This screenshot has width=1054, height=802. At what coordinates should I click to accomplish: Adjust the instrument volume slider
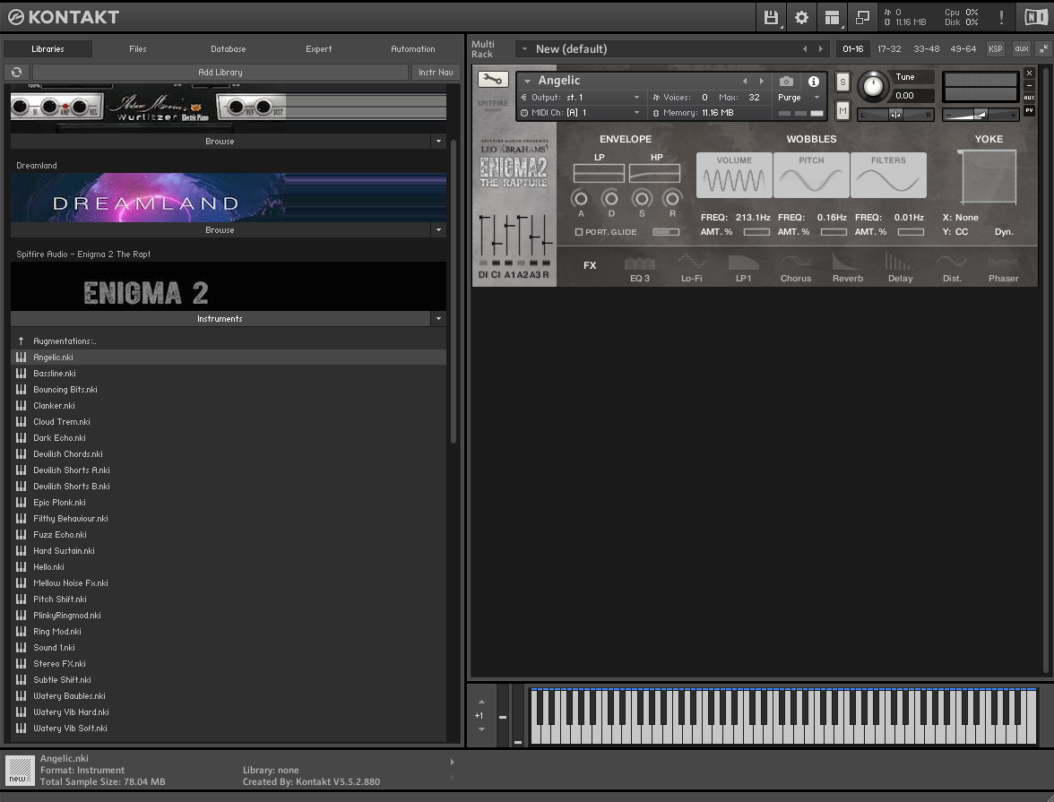[981, 115]
